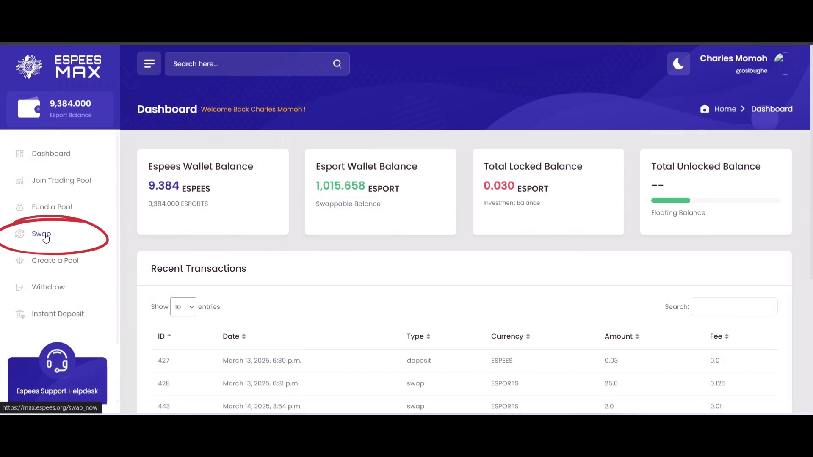Click the Home breadcrumb house icon
Screen dimensions: 813x457
coord(705,109)
